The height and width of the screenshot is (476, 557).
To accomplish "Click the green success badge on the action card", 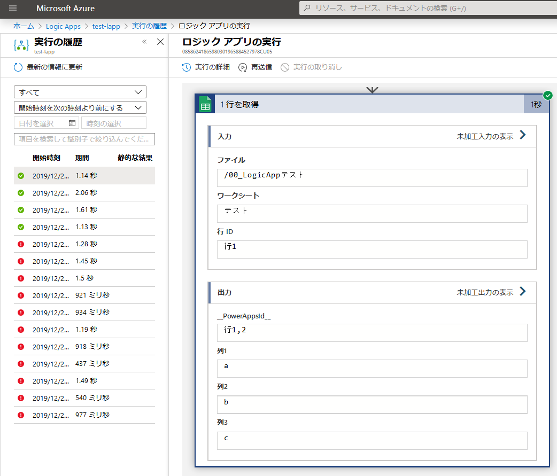I will 548,95.
